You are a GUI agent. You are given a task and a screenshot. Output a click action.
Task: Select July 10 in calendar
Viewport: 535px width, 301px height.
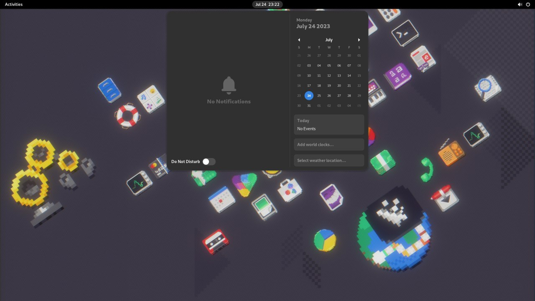(x=309, y=76)
